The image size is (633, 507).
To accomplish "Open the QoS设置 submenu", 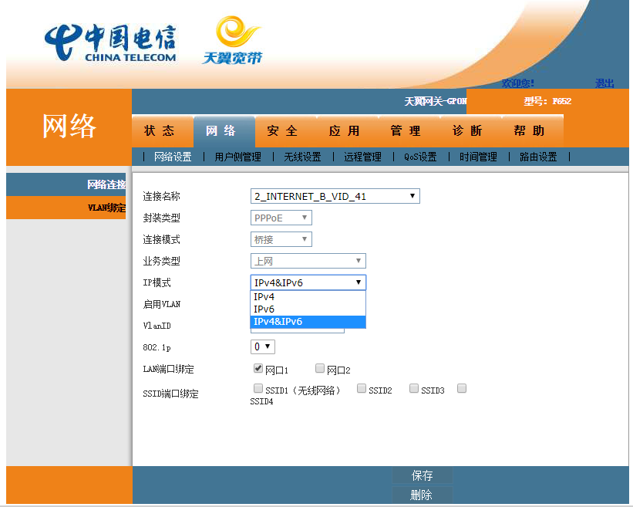I will tap(420, 157).
